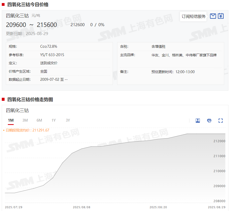
Task: Click the 四氧化三钴价格走势图 section heading
Action: coord(30,100)
